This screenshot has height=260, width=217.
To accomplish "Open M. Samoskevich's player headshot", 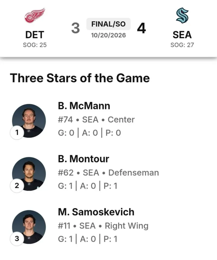I will coord(29,227).
